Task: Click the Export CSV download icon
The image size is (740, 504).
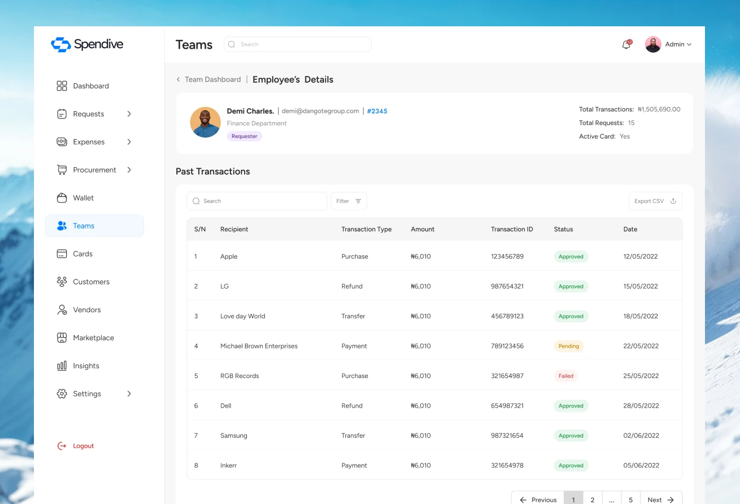Action: tap(673, 201)
